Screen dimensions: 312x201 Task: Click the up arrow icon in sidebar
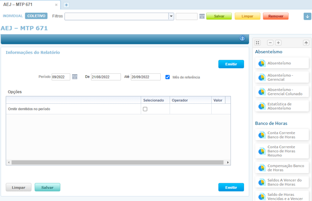click(306, 43)
